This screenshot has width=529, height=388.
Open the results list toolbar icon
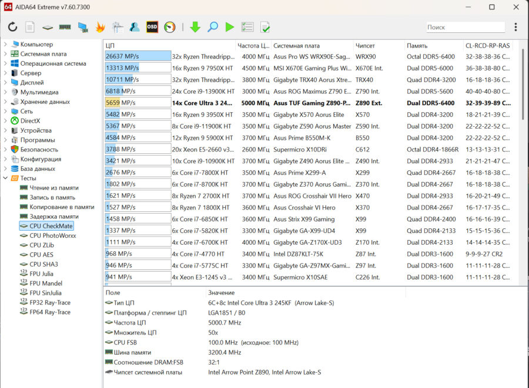[x=247, y=27]
